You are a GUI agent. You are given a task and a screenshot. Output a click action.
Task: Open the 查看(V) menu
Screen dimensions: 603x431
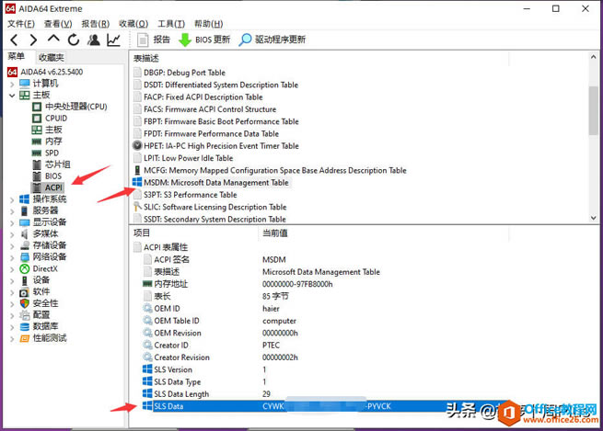point(58,24)
